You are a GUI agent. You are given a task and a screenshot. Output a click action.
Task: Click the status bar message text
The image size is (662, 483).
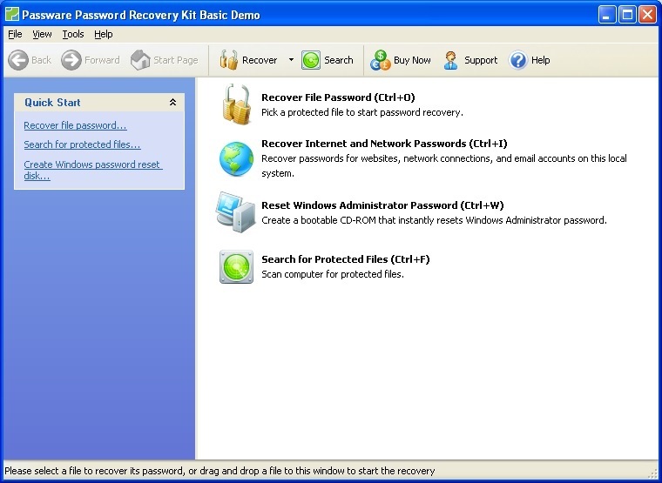coord(220,471)
